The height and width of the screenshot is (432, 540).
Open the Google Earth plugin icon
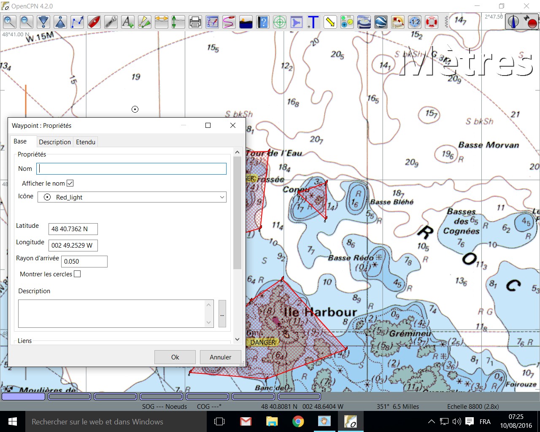click(381, 22)
